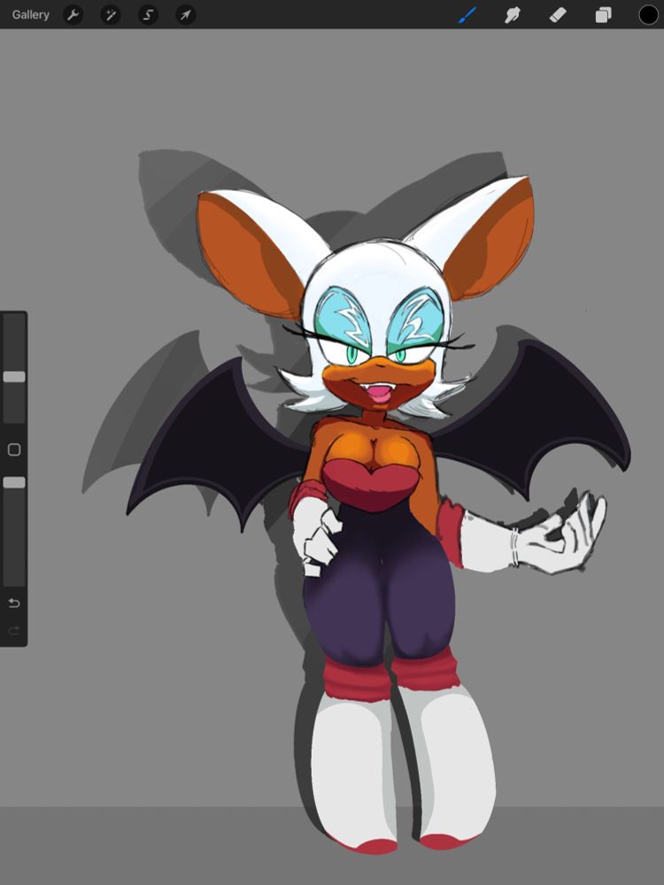Redo the last undone stroke
Image resolution: width=664 pixels, height=885 pixels.
coord(14,630)
